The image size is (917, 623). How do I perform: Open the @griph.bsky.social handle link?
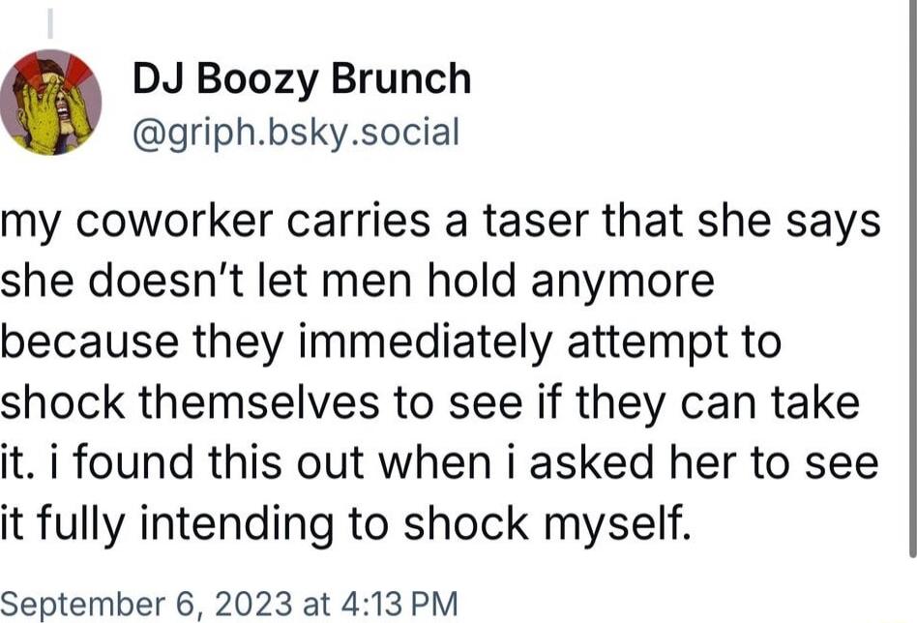[x=296, y=133]
